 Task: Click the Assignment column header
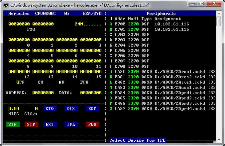(x=168, y=19)
